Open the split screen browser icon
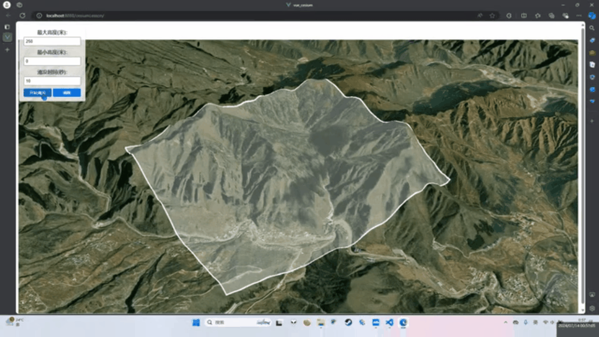The width and height of the screenshot is (599, 337). [x=524, y=15]
